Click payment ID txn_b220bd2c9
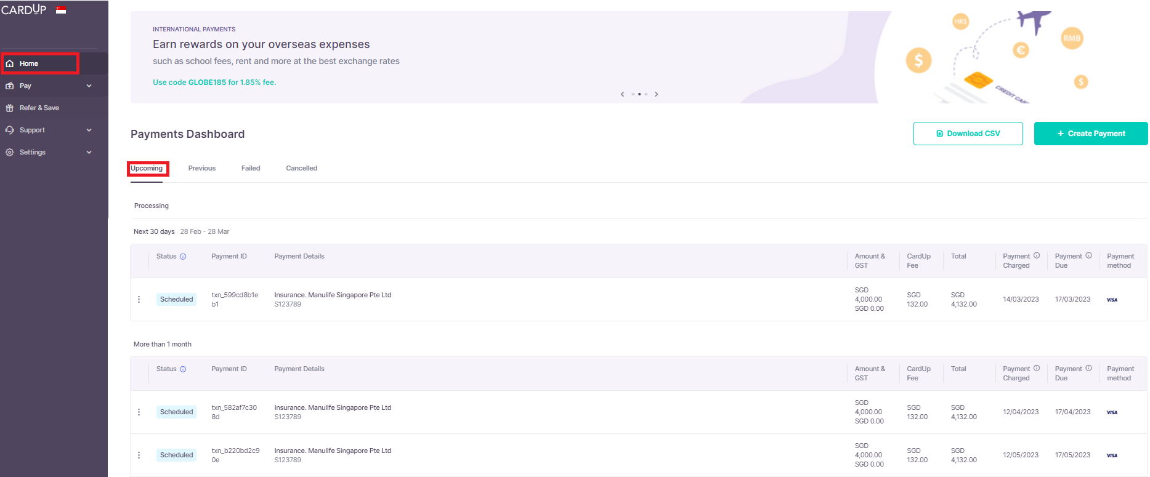Viewport: 1150px width, 477px height. click(x=235, y=455)
